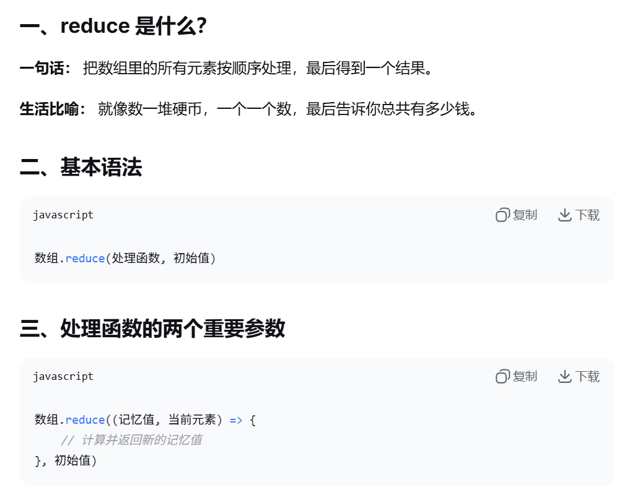Click the javascript language label above 记忆值 code
The image size is (643, 490).
click(63, 377)
